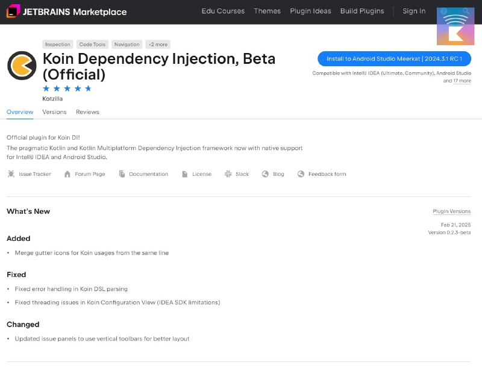
Task: Expand the '+2 more' tags chip
Action: tap(158, 44)
